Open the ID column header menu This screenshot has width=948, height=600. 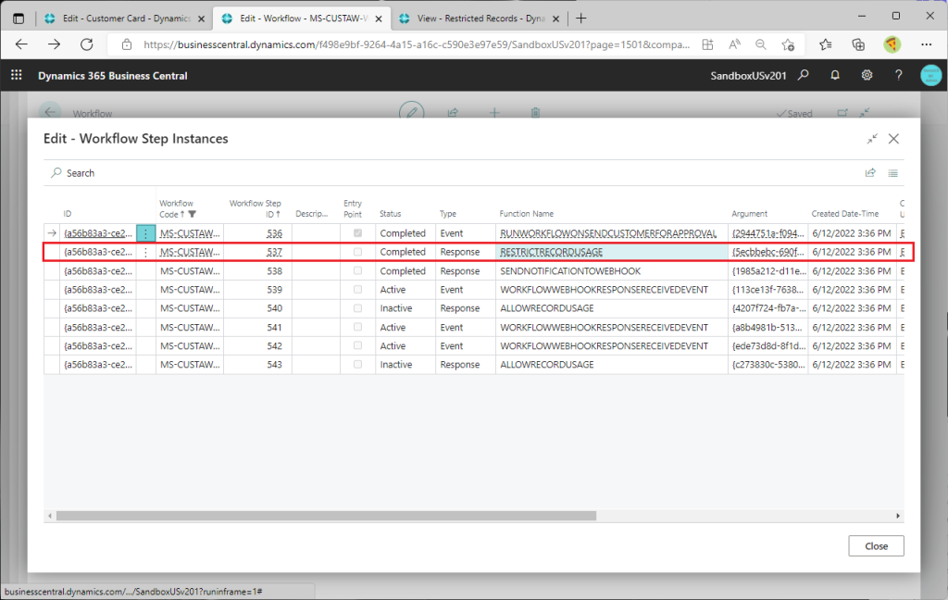(x=67, y=214)
